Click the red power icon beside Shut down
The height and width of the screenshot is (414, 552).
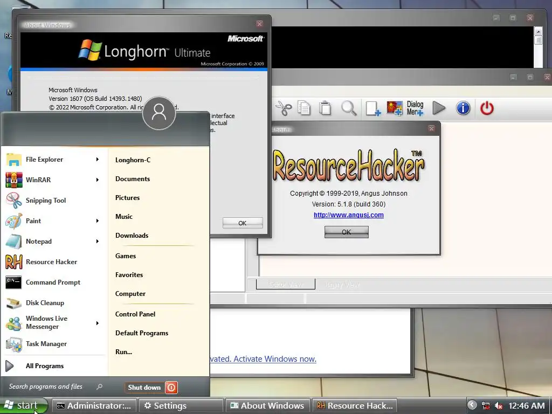click(171, 388)
